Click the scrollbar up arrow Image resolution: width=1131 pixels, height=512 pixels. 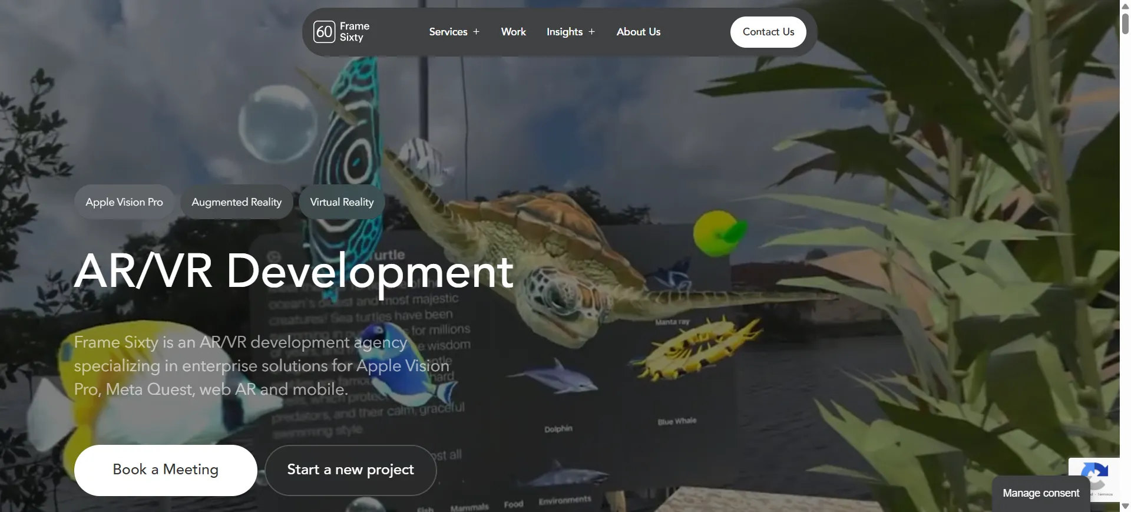[x=1125, y=5]
